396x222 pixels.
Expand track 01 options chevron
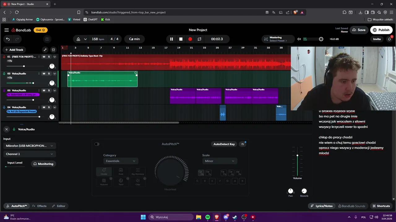55,57
